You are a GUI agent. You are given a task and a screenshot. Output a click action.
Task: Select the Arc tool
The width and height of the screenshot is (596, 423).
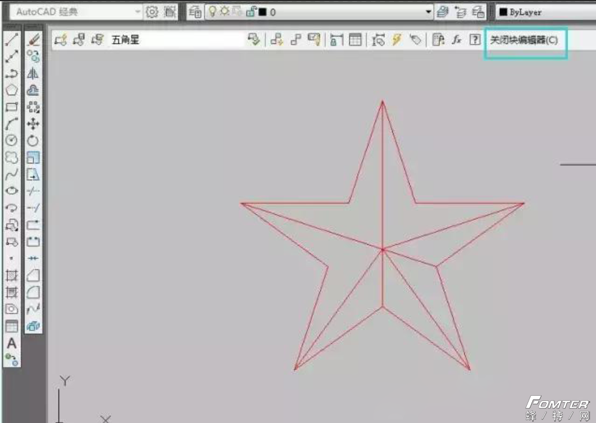point(12,123)
